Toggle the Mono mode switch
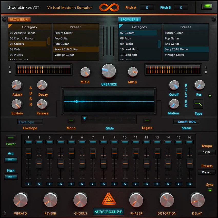Image resolution: width=218 pixels, height=218 pixels. tap(71, 120)
